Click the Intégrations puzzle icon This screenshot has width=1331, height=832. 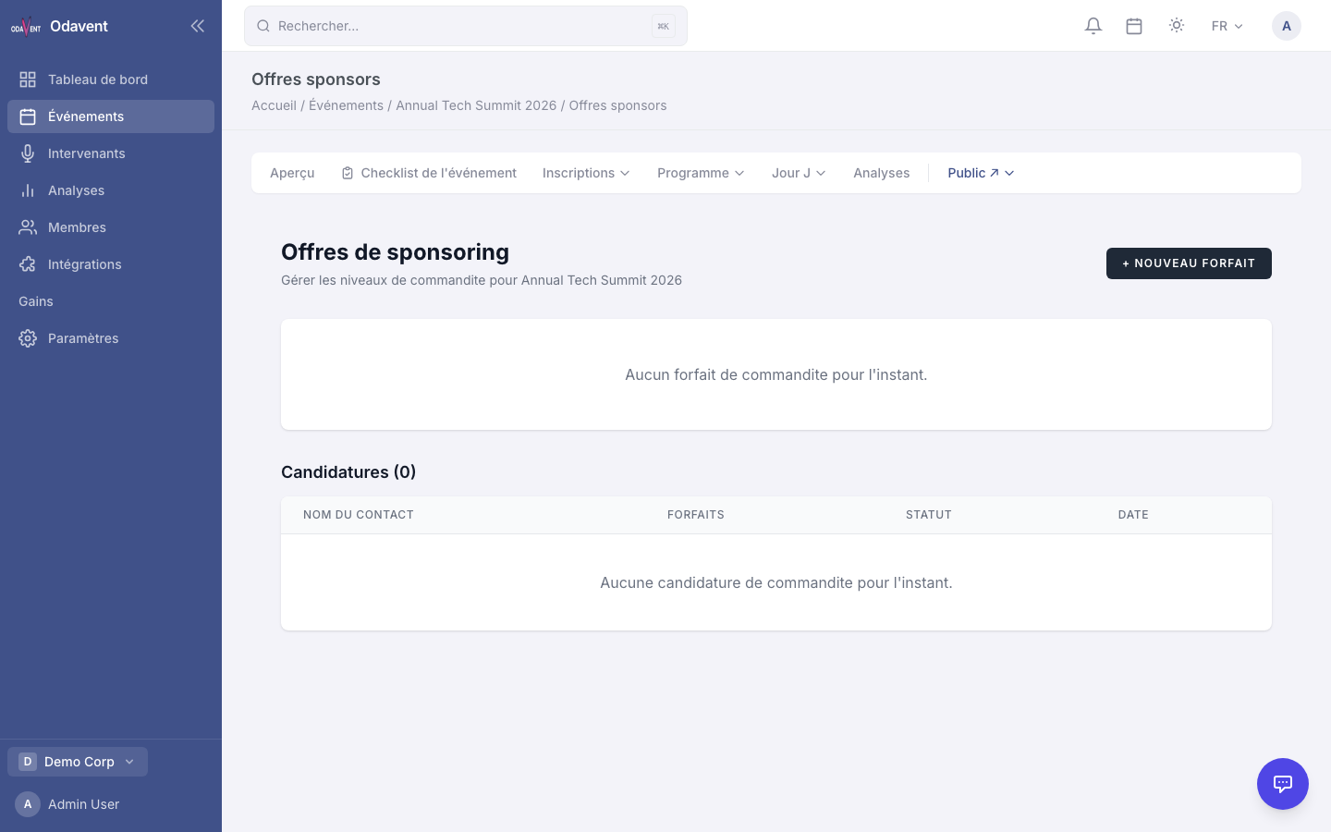tap(28, 264)
